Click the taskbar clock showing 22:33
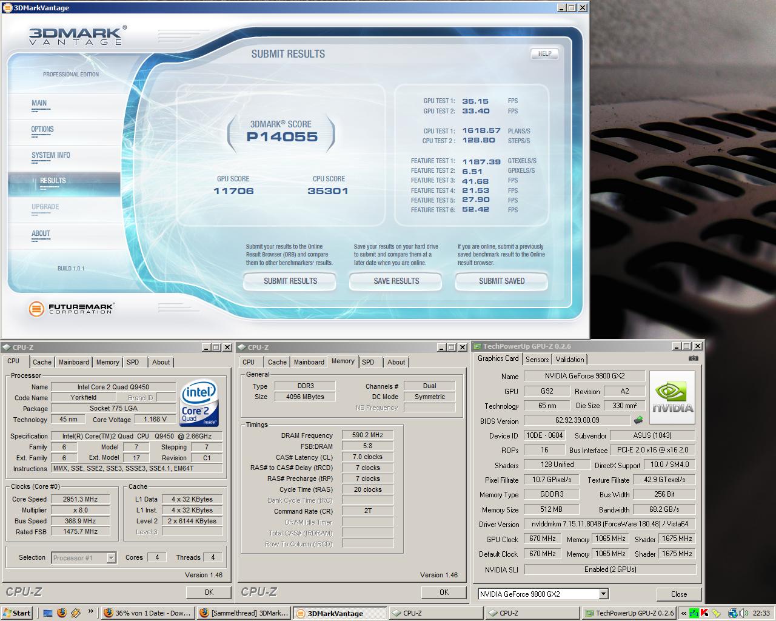This screenshot has height=621, width=776. [x=761, y=613]
